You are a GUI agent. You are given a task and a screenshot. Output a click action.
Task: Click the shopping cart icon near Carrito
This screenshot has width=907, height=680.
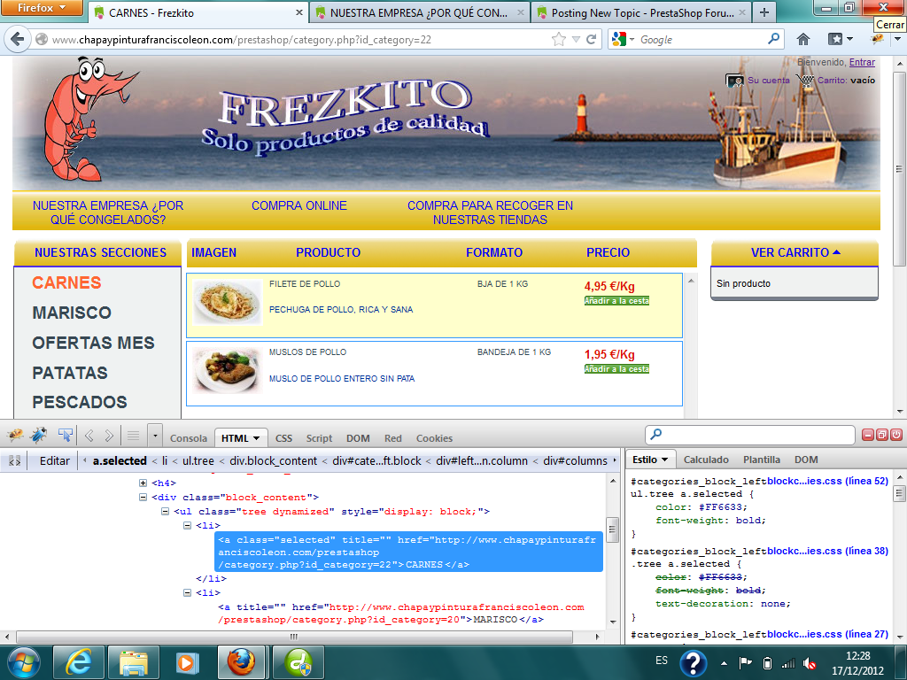pos(804,80)
